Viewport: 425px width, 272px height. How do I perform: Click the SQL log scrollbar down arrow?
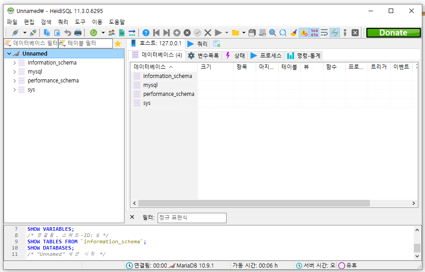(417, 256)
